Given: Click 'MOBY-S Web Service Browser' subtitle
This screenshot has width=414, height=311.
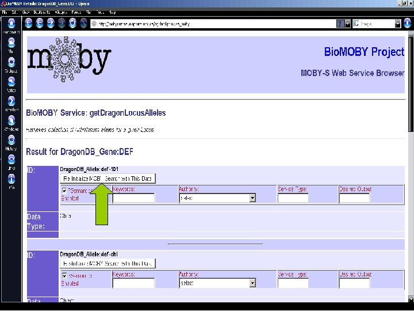Looking at the screenshot, I should tap(352, 73).
